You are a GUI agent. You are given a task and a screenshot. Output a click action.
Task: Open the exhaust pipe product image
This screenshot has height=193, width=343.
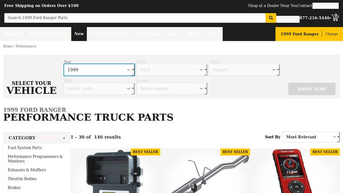(205, 171)
